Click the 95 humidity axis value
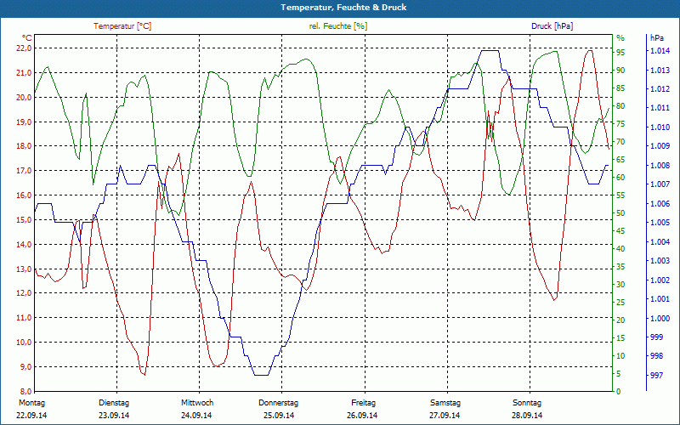The width and height of the screenshot is (680, 425). pos(620,52)
